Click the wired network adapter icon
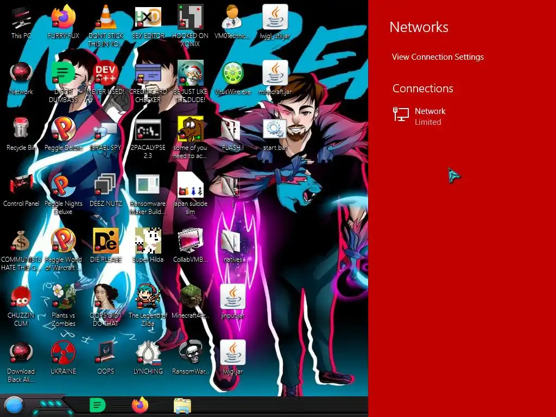 [x=401, y=114]
